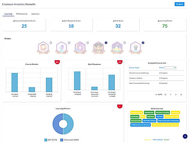Go to first page of course list

point(166,94)
